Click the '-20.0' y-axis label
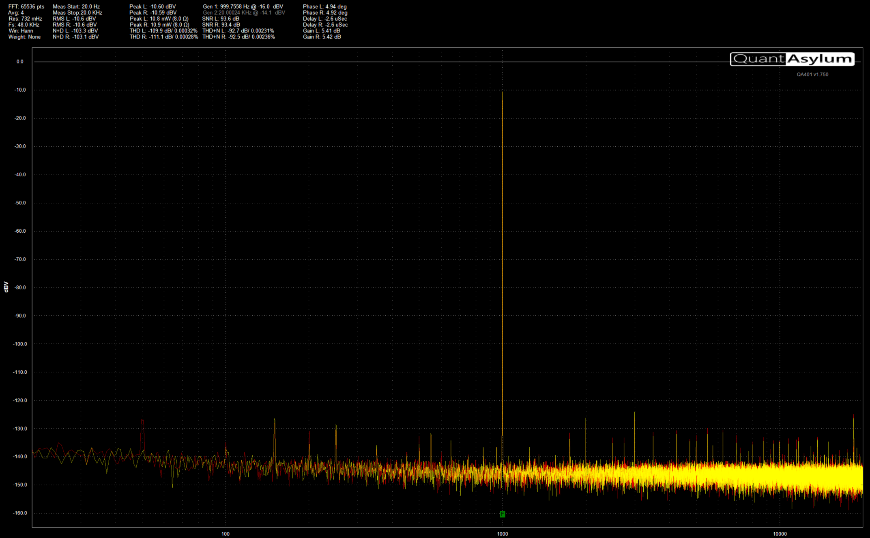The height and width of the screenshot is (538, 870). click(20, 118)
